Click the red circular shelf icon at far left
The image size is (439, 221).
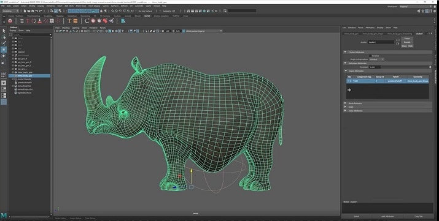coord(10,21)
